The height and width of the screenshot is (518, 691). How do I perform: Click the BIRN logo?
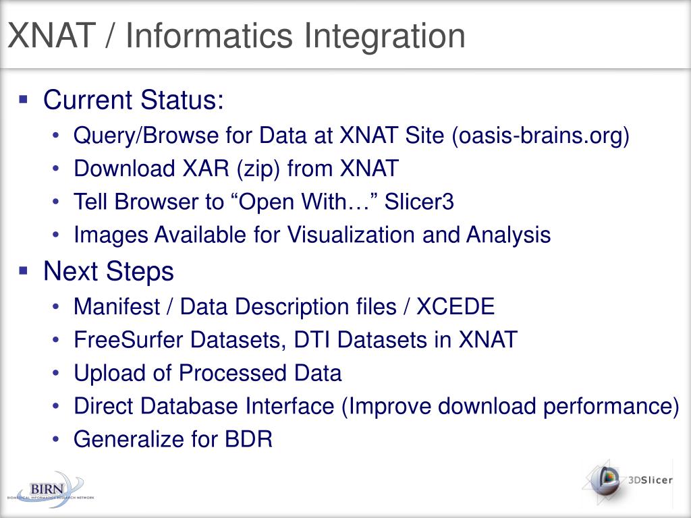tap(50, 490)
